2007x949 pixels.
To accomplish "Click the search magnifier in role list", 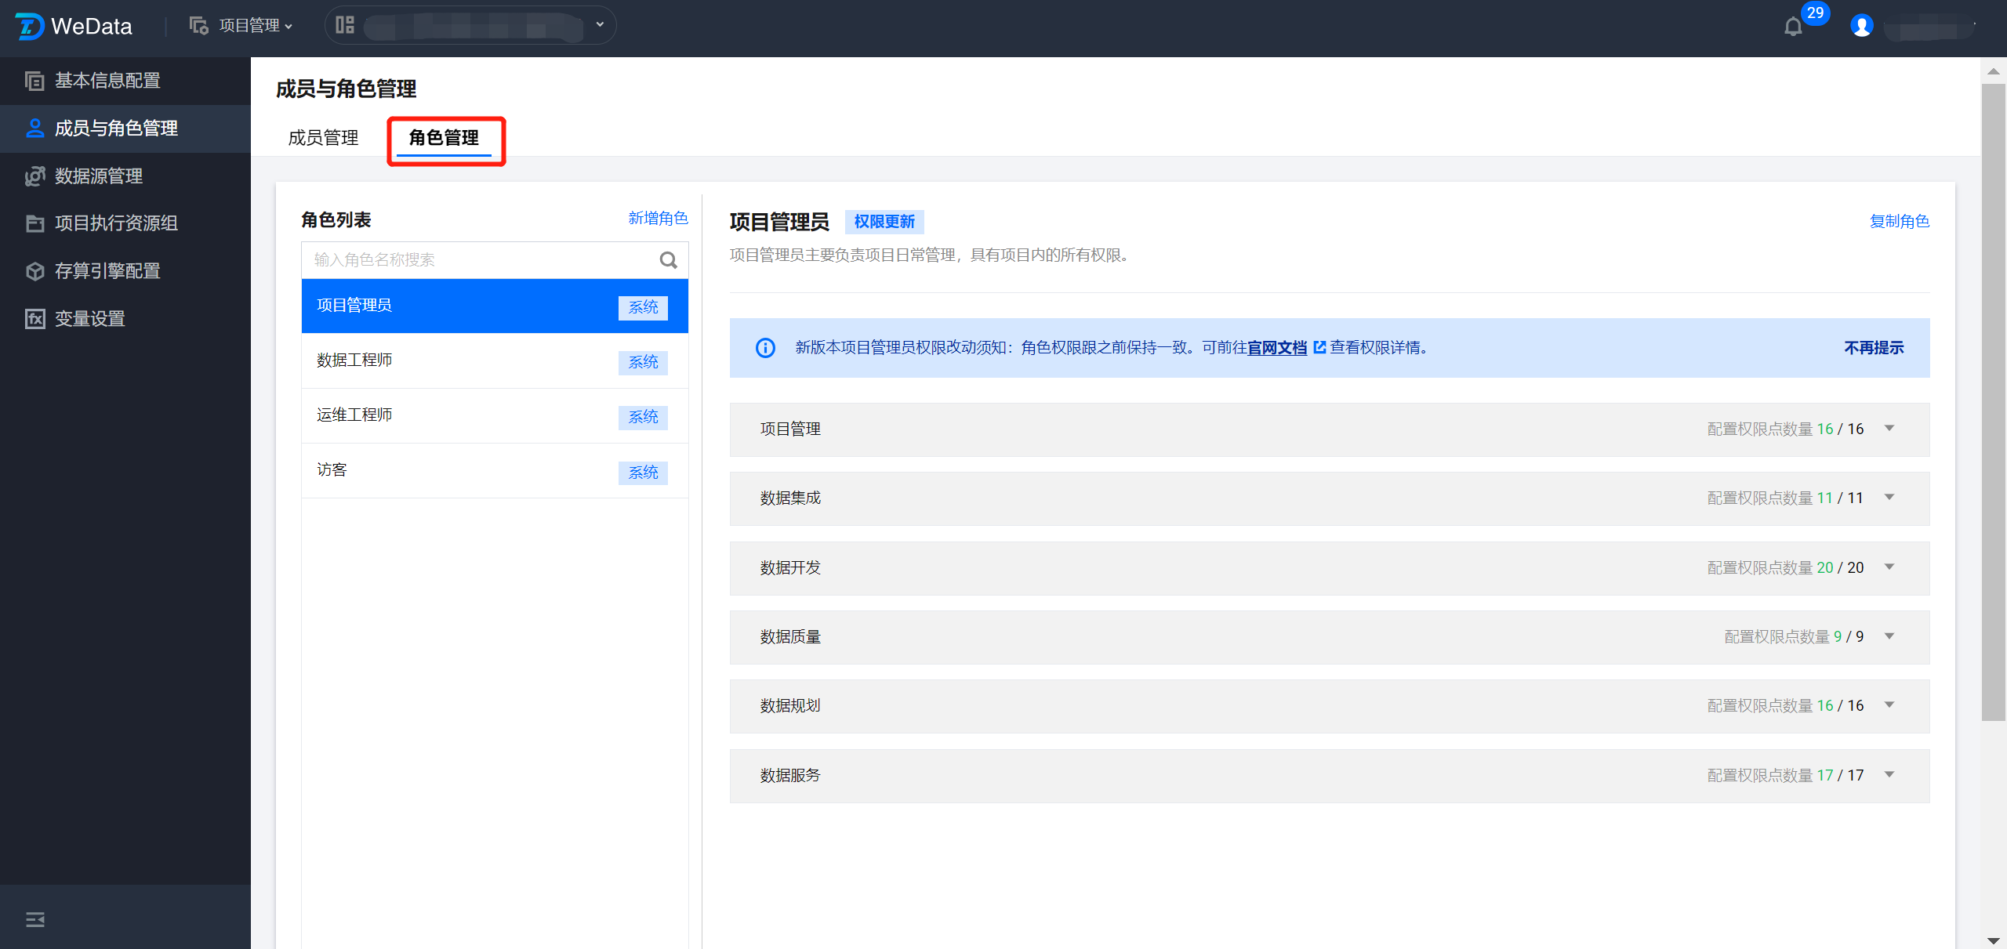I will pos(668,260).
